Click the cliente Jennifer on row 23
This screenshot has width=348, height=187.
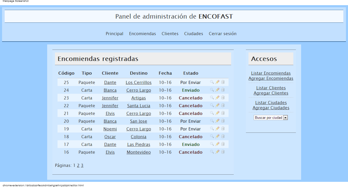pos(110,98)
